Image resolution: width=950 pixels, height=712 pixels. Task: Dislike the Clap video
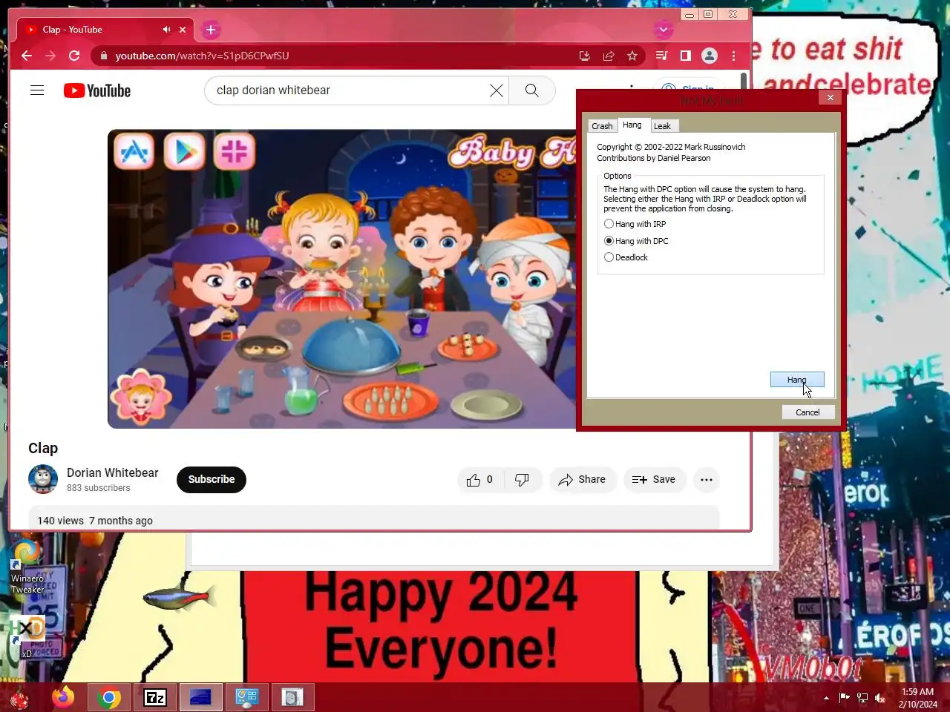click(522, 480)
